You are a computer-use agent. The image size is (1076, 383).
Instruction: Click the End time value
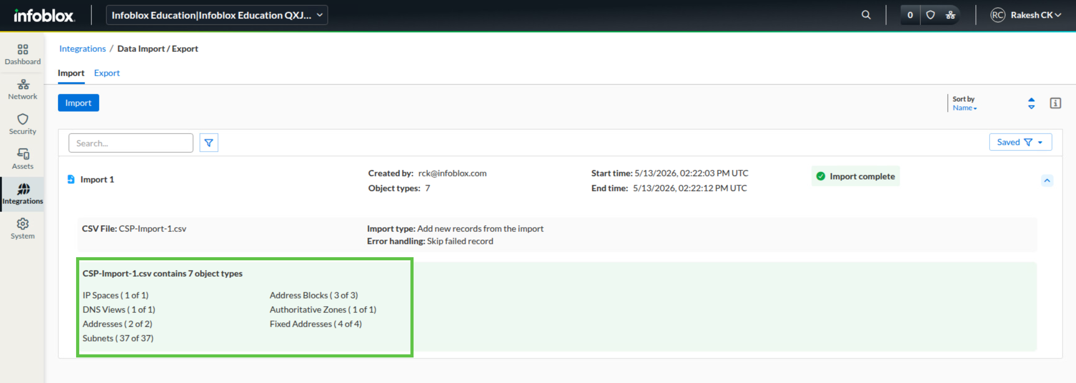pyautogui.click(x=690, y=188)
